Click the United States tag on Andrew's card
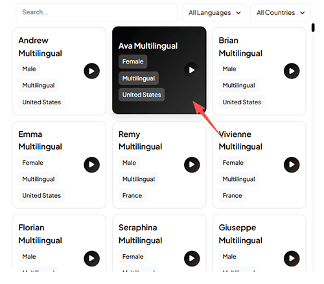Viewport: 324px width, 284px height. 41,102
